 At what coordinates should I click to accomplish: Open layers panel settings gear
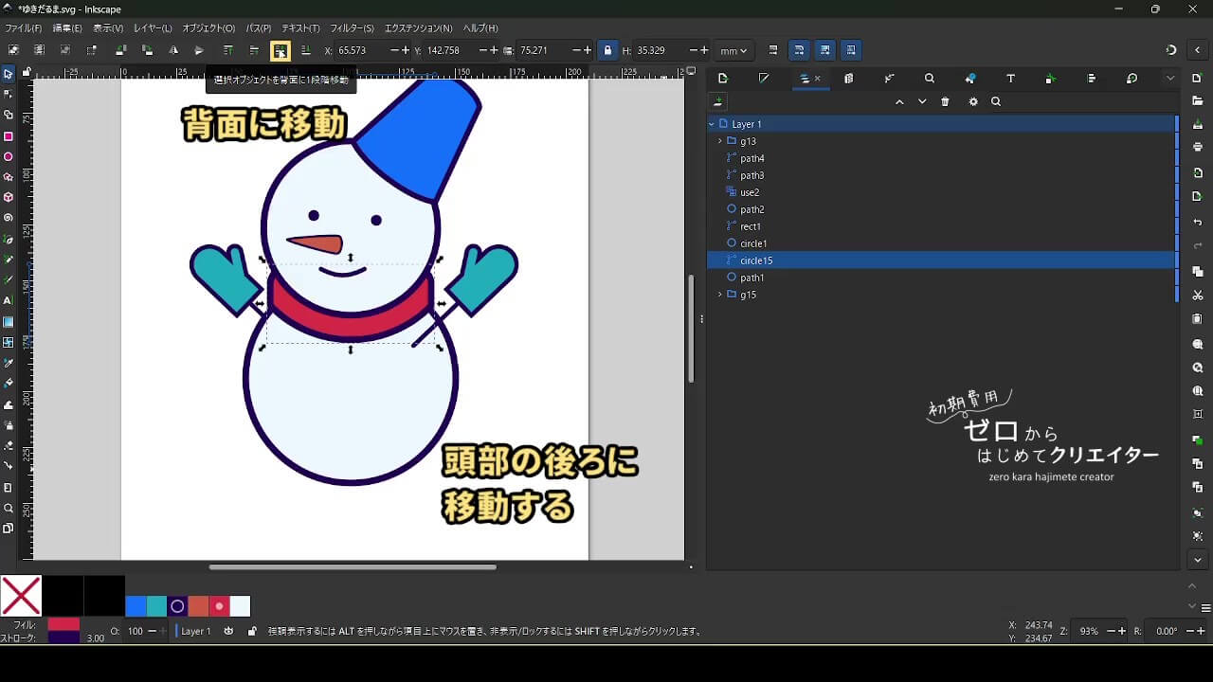[x=972, y=102]
